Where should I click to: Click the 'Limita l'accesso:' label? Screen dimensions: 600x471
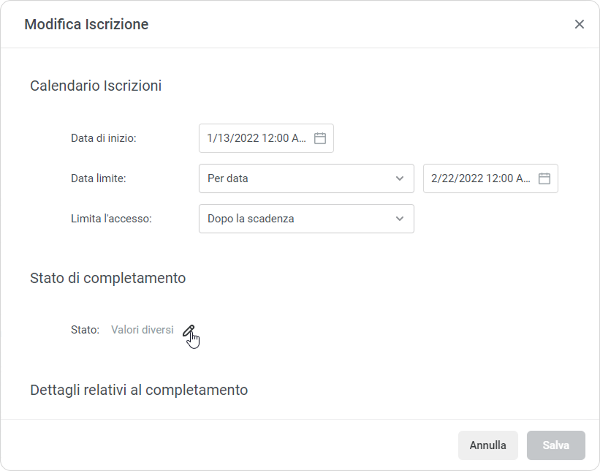111,219
